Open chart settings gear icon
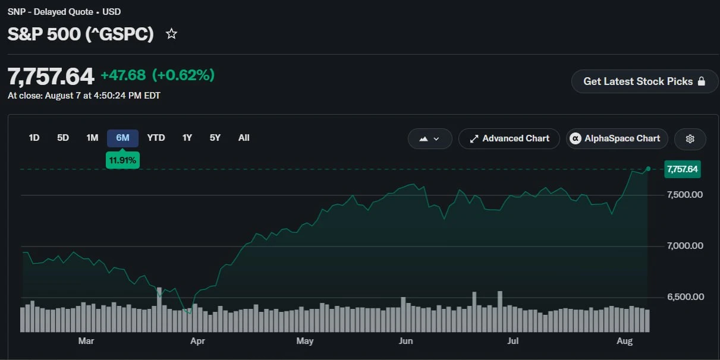The height and width of the screenshot is (360, 720). (690, 139)
